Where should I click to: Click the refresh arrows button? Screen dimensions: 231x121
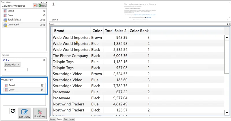[13, 111]
